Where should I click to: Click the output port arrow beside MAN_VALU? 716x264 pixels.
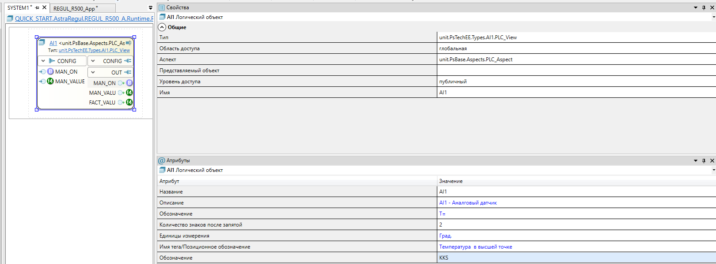[121, 93]
